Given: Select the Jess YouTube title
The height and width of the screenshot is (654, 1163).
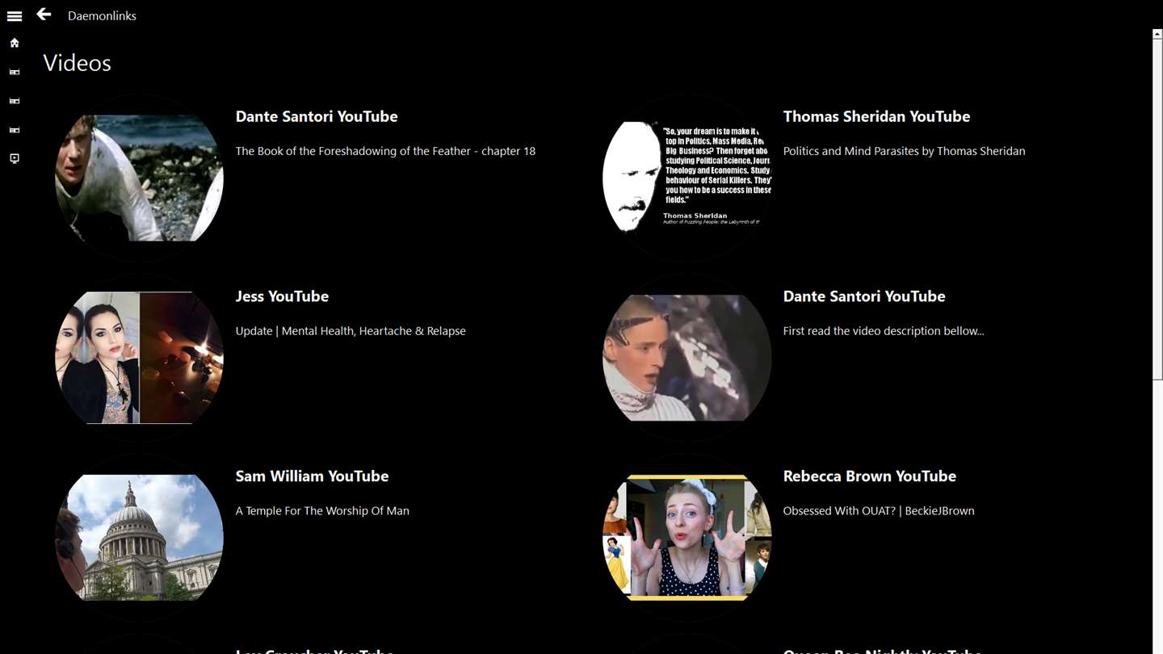Looking at the screenshot, I should pyautogui.click(x=282, y=296).
